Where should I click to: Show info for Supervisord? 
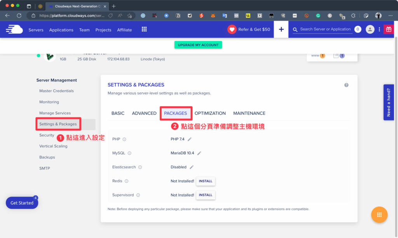click(x=138, y=195)
